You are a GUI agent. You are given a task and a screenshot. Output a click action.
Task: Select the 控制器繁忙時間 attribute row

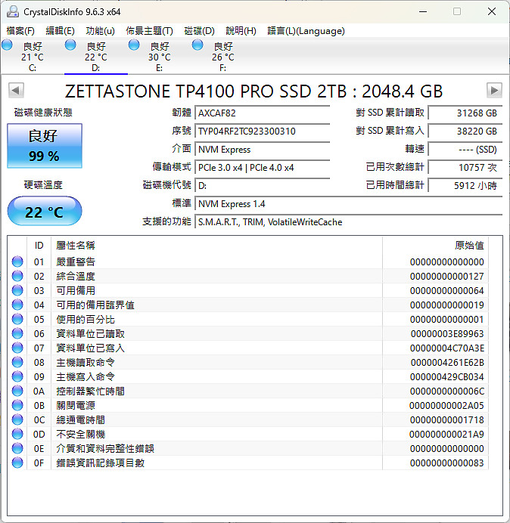248,391
